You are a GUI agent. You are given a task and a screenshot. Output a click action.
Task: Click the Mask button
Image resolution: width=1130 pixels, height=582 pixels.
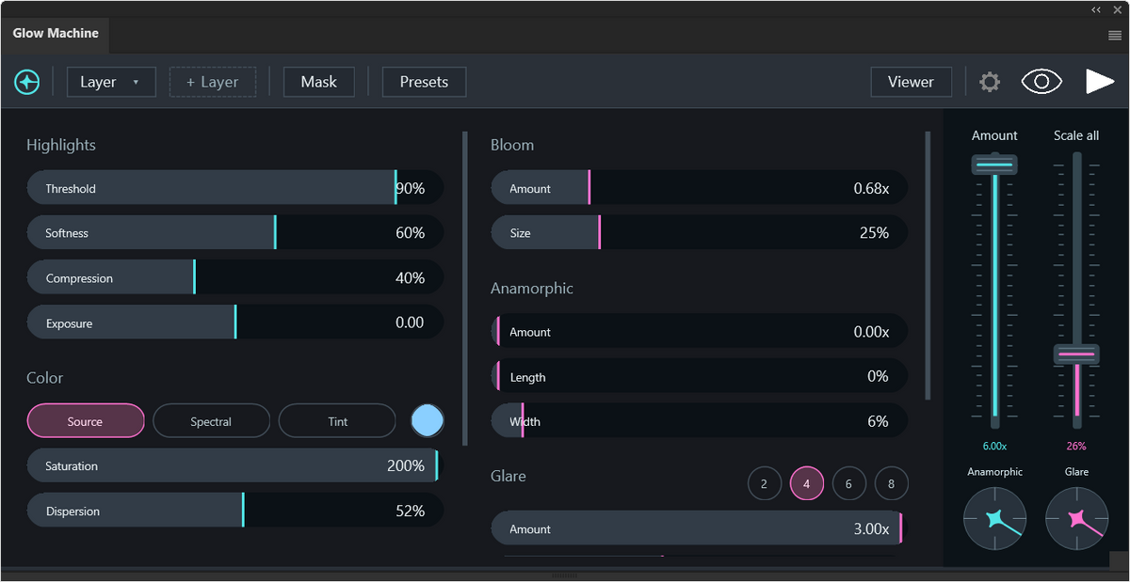click(318, 82)
